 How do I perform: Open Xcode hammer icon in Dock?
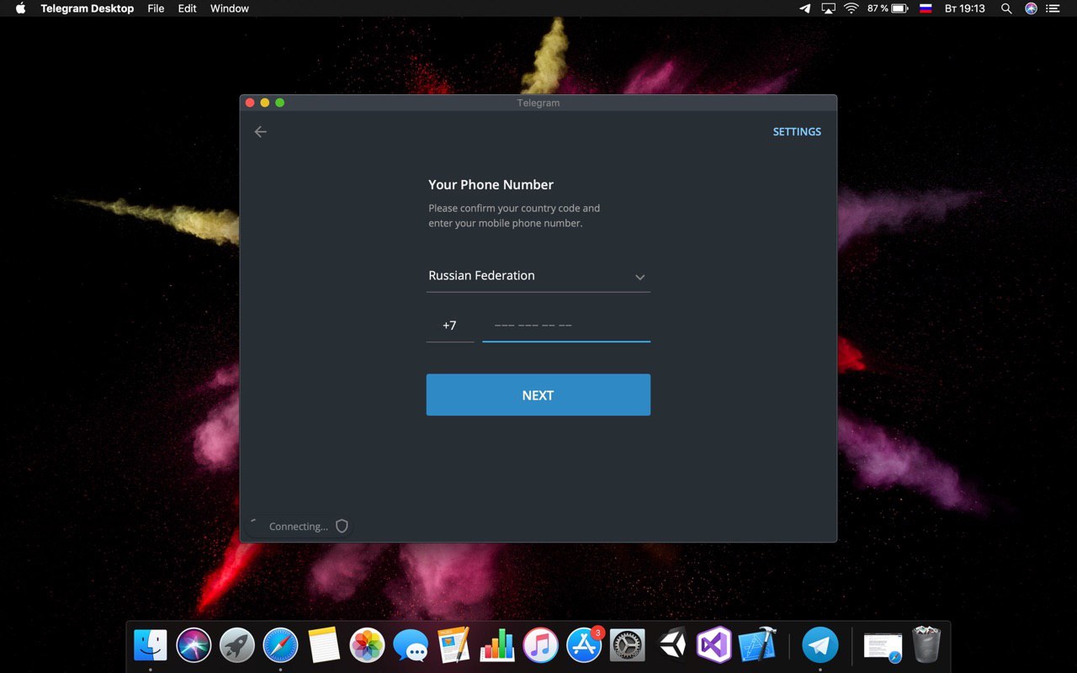757,645
